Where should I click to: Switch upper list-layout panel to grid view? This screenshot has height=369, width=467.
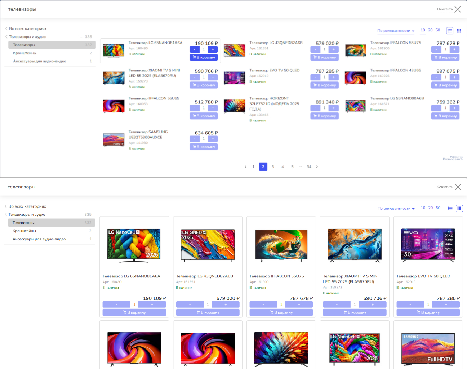point(459,31)
